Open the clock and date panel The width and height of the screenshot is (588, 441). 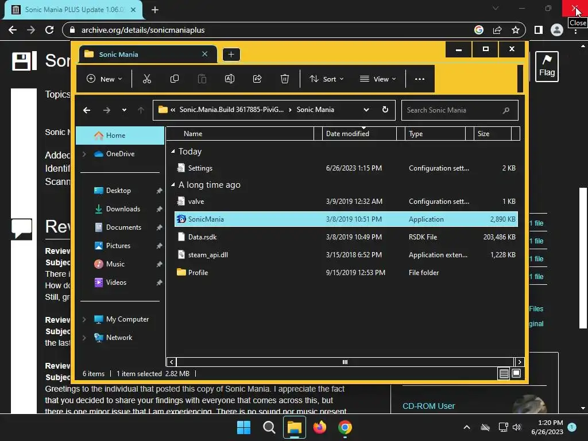pos(547,427)
